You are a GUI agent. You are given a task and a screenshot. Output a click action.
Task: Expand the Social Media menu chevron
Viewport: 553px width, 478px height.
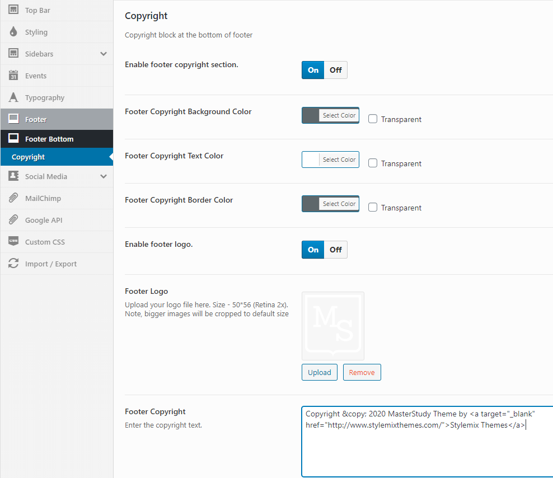(x=103, y=176)
